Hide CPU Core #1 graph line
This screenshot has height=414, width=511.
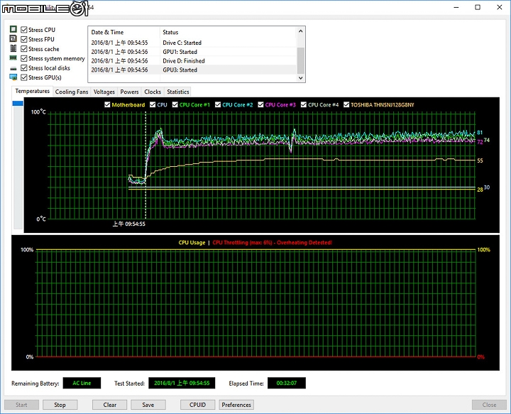175,104
